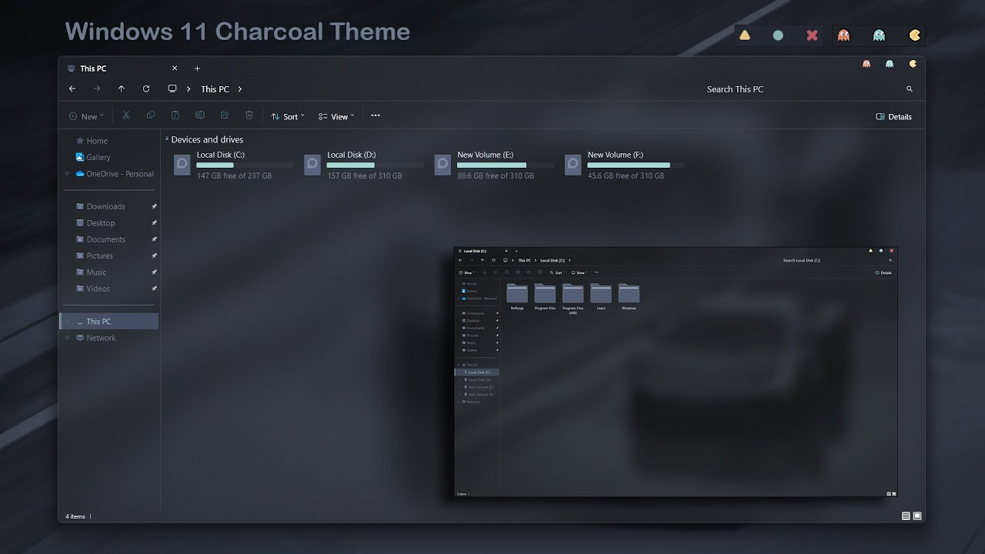Viewport: 985px width, 554px height.
Task: Collapse the Devices and drives group
Action: point(167,139)
